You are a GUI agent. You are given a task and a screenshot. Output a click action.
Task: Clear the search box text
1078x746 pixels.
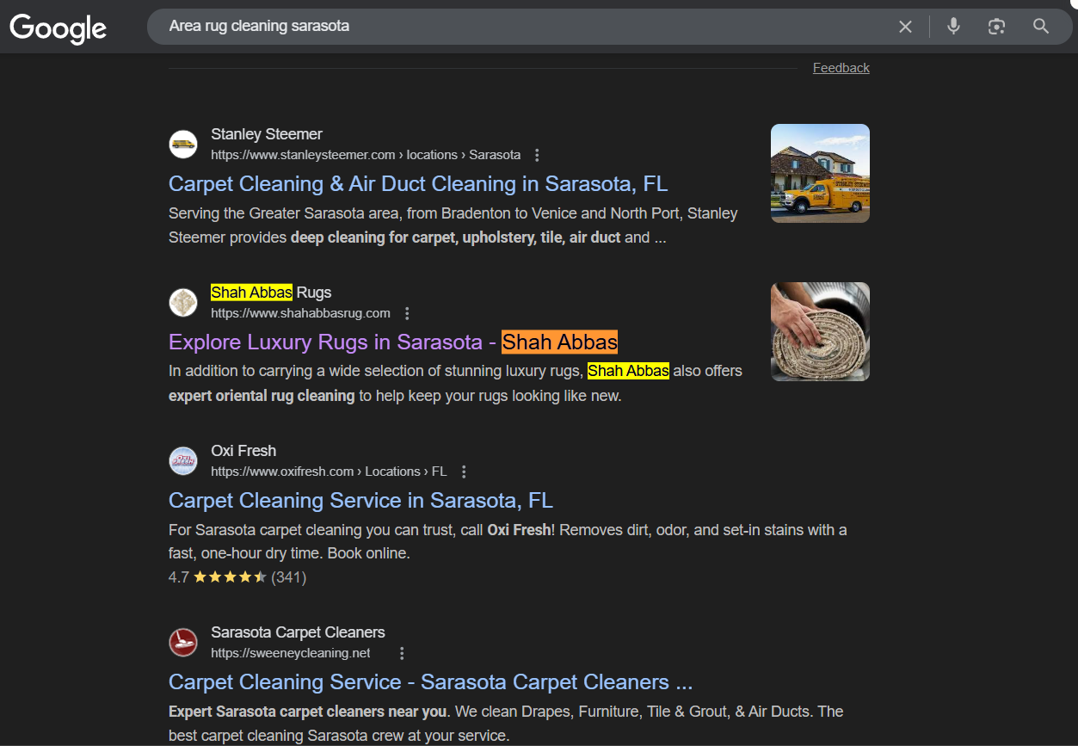click(x=905, y=27)
